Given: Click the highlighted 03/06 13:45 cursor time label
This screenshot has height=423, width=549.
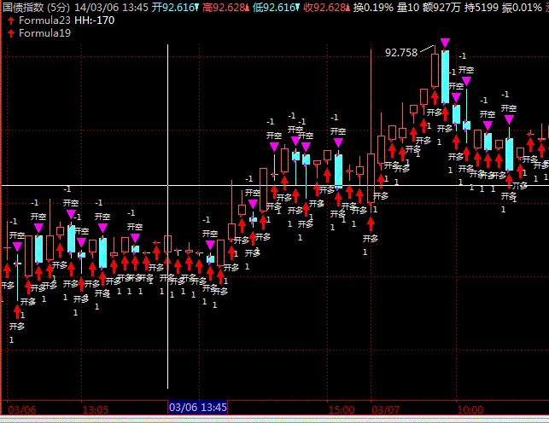Looking at the screenshot, I should tap(198, 408).
